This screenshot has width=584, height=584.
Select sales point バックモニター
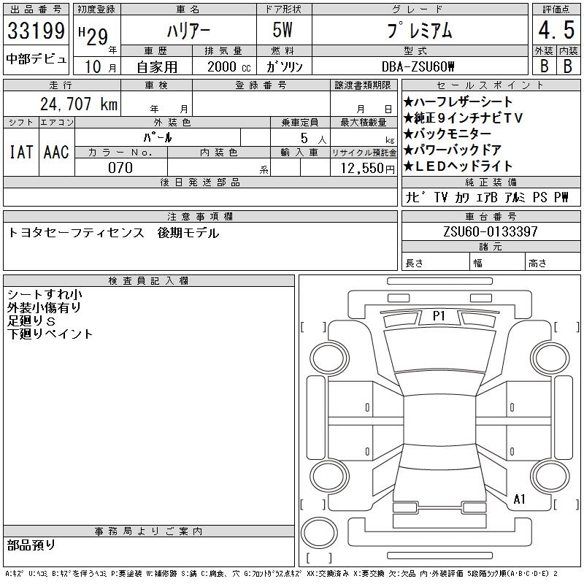447,134
